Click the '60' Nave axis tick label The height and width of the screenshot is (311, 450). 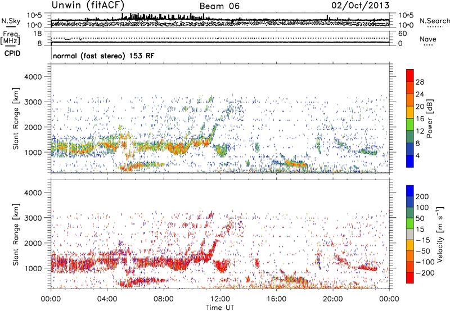(x=403, y=34)
